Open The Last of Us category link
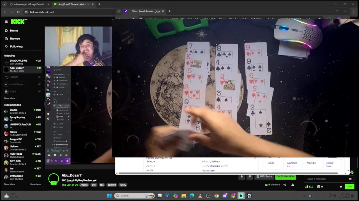Viewport: 359px width, 201px height. point(70,185)
